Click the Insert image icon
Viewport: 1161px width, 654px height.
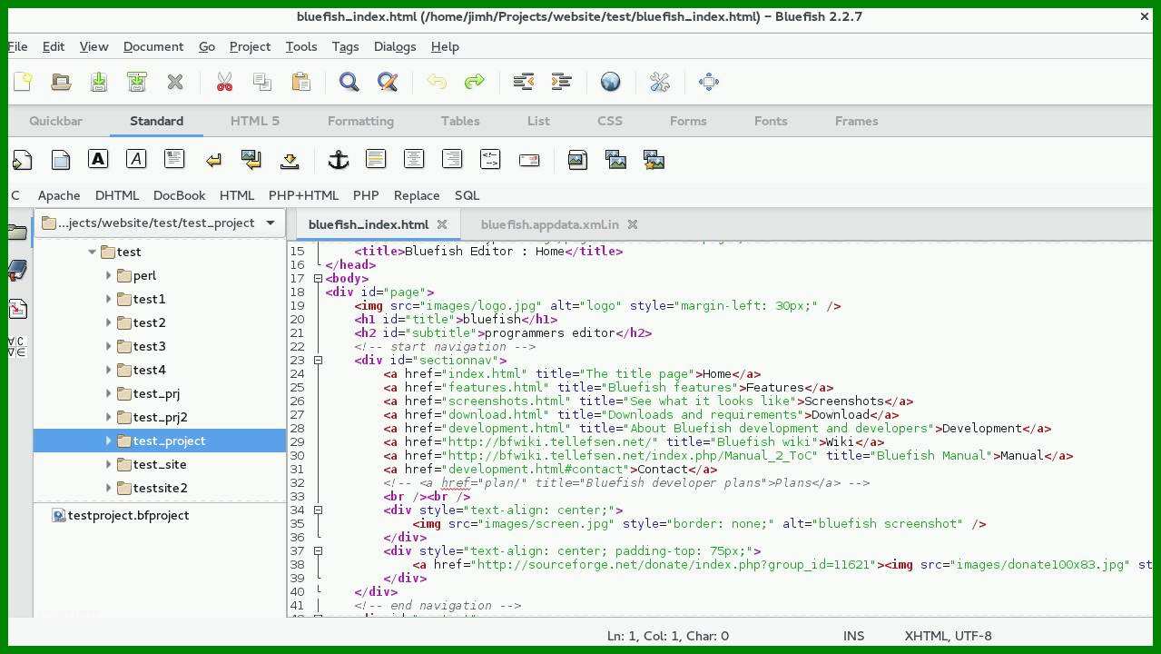[x=577, y=160]
